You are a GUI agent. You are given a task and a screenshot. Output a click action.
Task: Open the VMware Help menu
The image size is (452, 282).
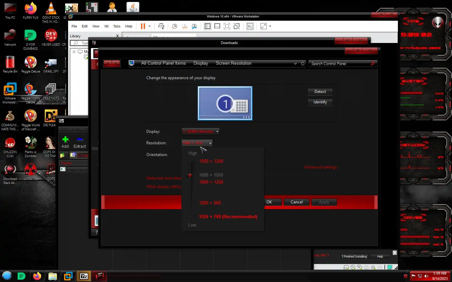pos(129,26)
